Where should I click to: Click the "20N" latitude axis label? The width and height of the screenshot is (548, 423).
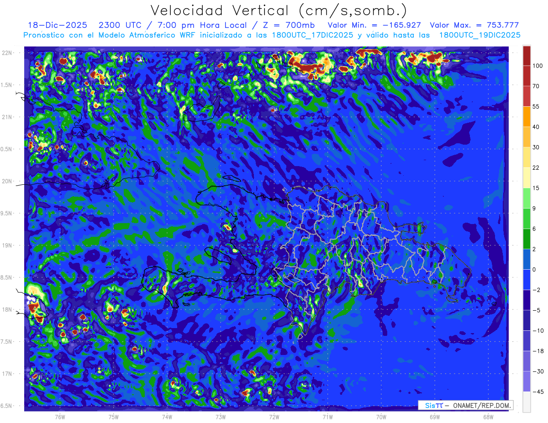[7, 181]
